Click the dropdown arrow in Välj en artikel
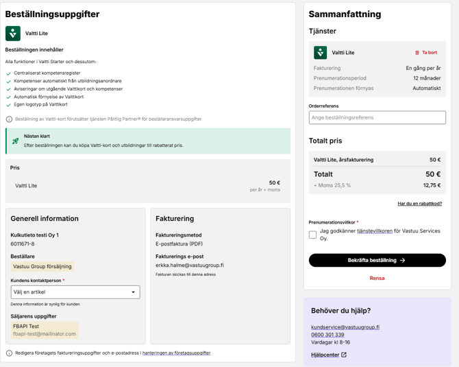Screen dimensions: 459x367 pyautogui.click(x=133, y=292)
